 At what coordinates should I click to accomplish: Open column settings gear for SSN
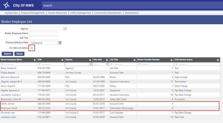62,60
